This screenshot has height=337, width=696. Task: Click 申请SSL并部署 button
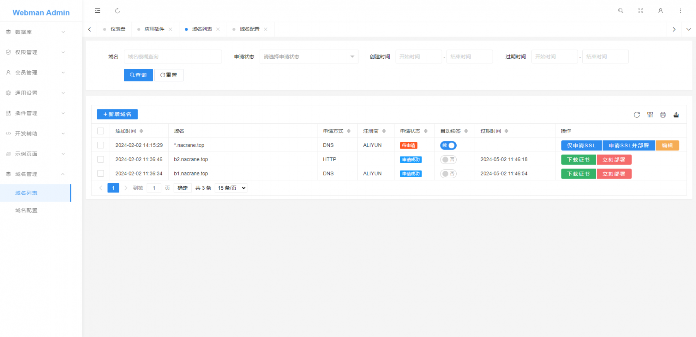pos(629,146)
